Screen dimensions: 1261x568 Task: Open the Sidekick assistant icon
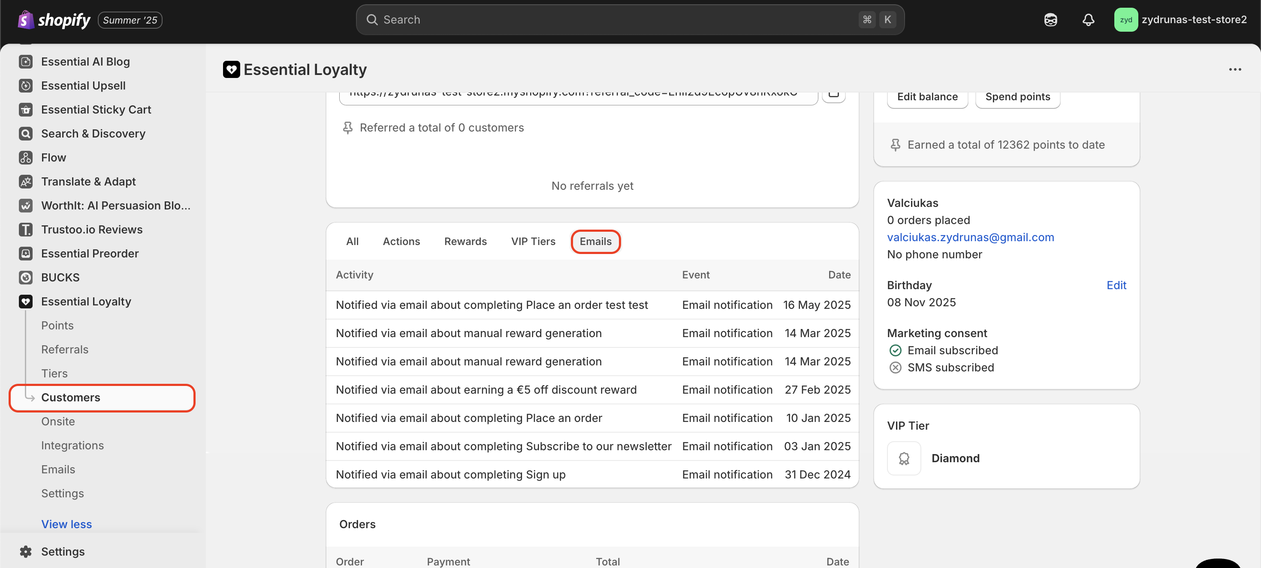coord(1050,20)
